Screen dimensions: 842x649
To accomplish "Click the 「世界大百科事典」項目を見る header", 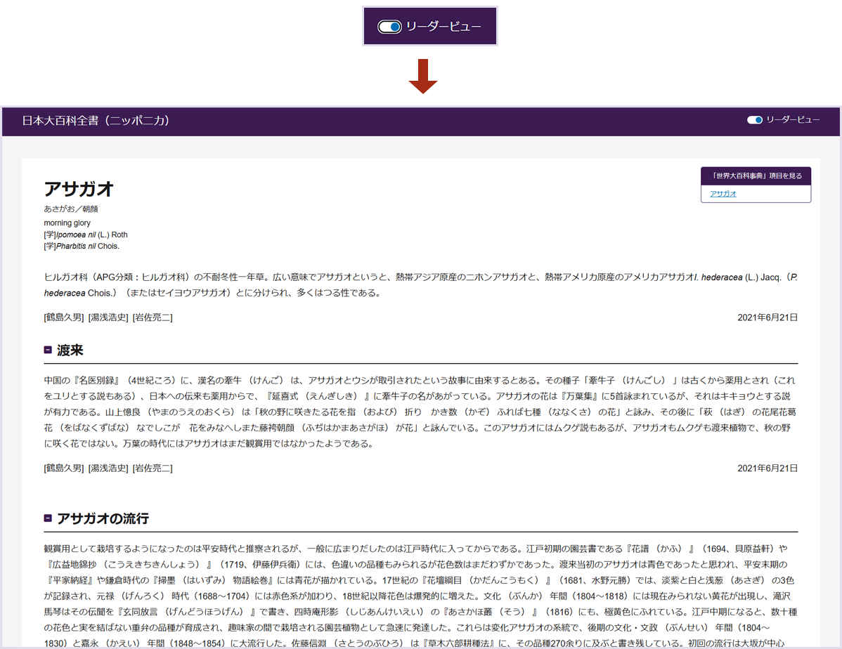I will tap(756, 176).
